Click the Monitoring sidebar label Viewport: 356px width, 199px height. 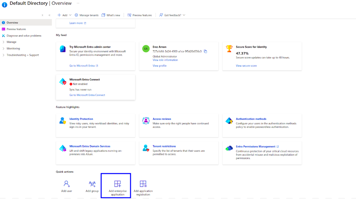pos(13,49)
